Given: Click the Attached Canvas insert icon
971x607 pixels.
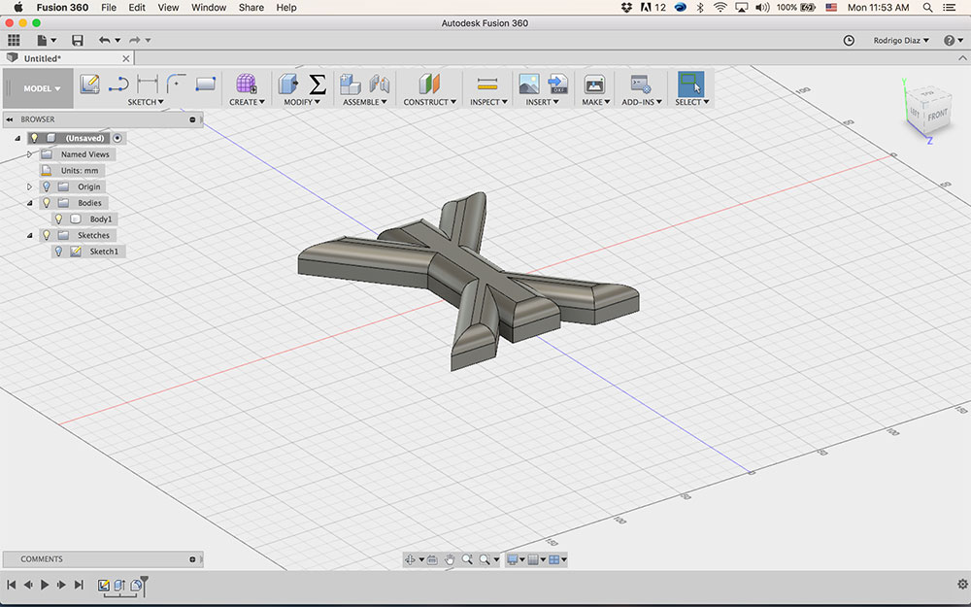Looking at the screenshot, I should click(x=529, y=84).
